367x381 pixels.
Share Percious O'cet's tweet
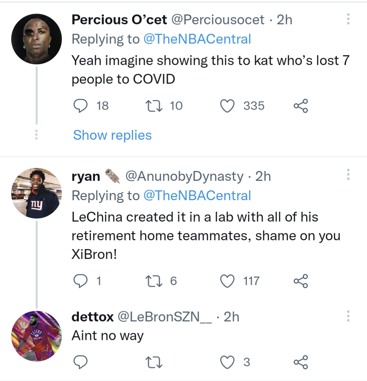point(301,106)
